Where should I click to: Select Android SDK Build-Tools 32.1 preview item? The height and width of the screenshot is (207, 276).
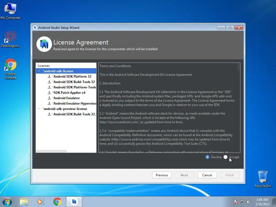coord(75,114)
